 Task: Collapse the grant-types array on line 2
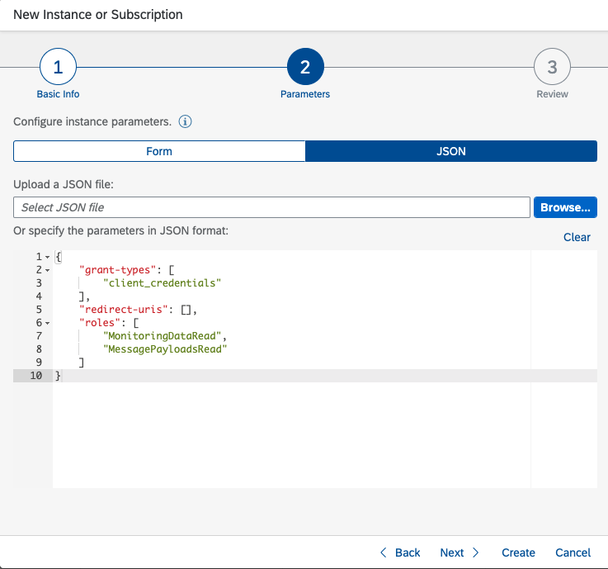47,270
